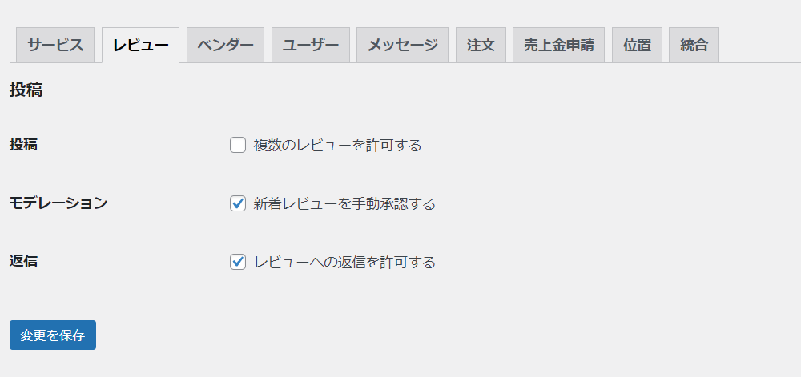Image resolution: width=801 pixels, height=377 pixels.
Task: Switch to the サービス tab
Action: click(x=55, y=45)
